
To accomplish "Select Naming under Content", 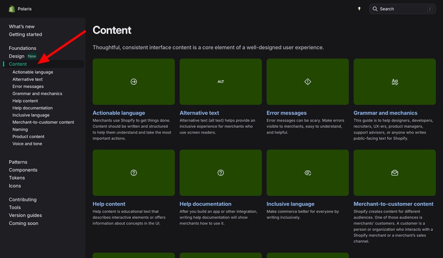I will click(x=20, y=129).
